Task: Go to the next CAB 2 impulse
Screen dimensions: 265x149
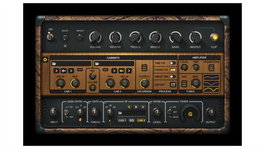Action: click(129, 71)
